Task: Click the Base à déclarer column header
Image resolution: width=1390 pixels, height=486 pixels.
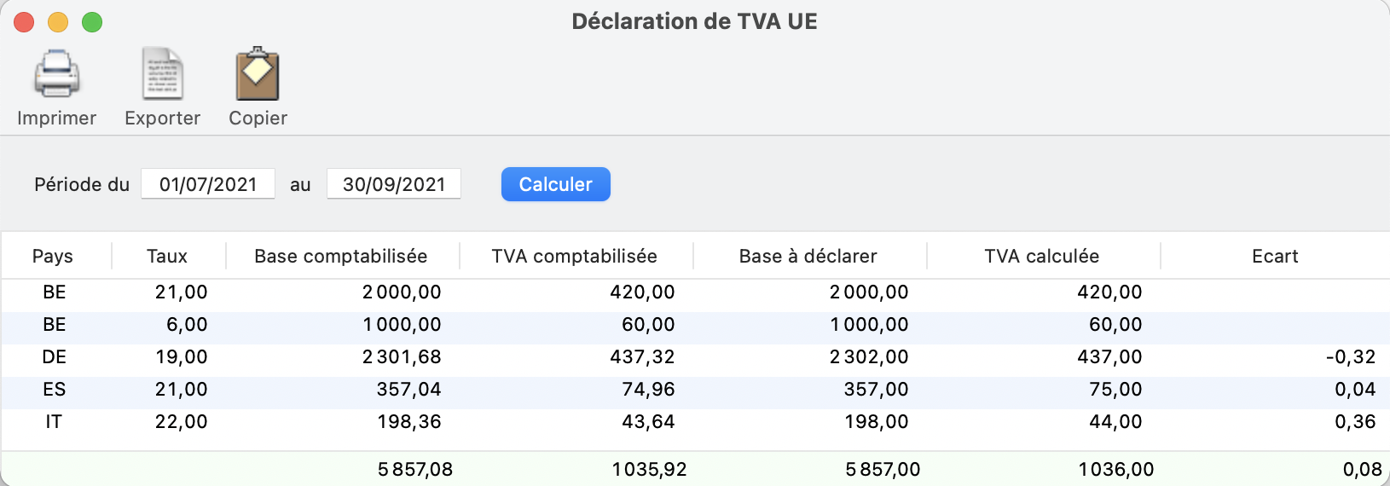Action: pos(808,256)
